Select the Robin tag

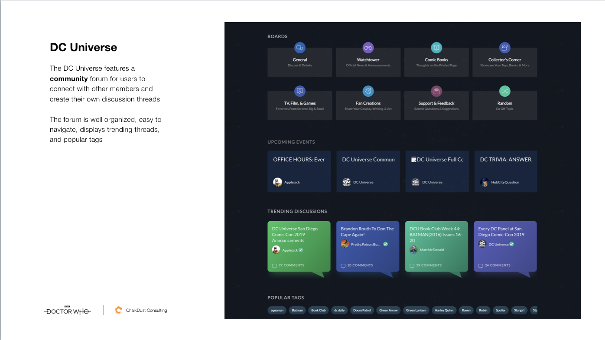point(483,311)
